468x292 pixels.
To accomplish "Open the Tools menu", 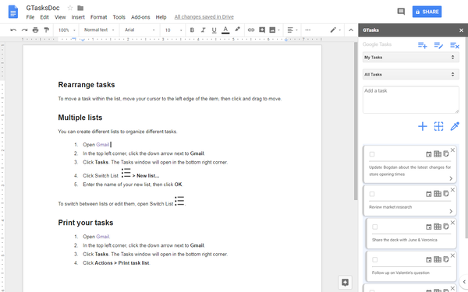I will pos(119,17).
